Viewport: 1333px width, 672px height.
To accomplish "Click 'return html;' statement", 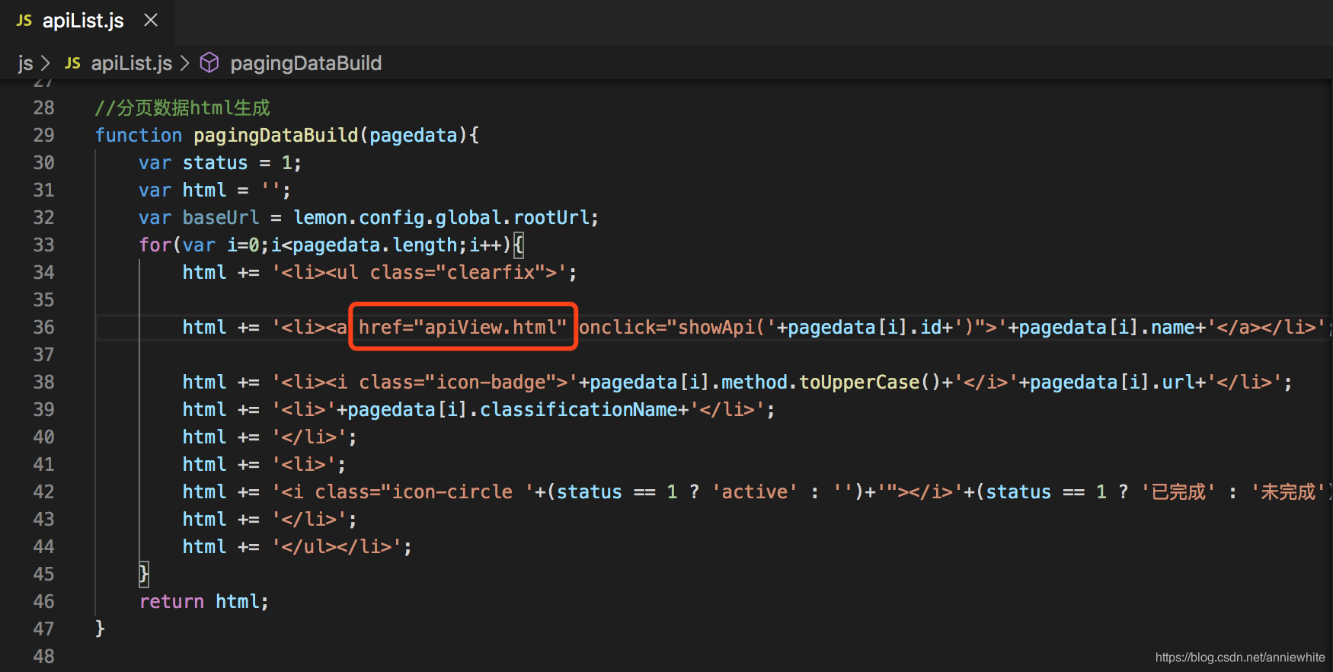I will 204,601.
